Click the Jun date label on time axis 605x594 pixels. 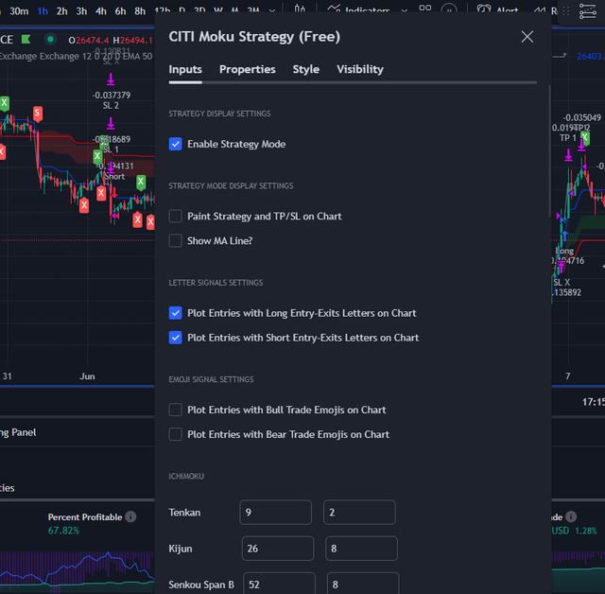tap(87, 376)
